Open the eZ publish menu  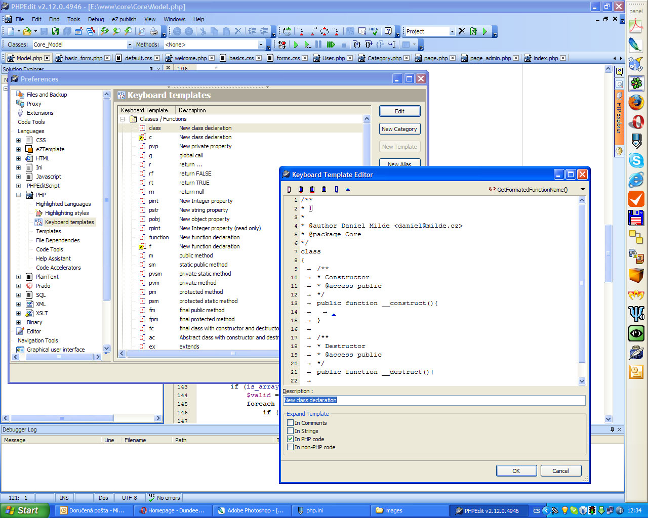pyautogui.click(x=124, y=19)
